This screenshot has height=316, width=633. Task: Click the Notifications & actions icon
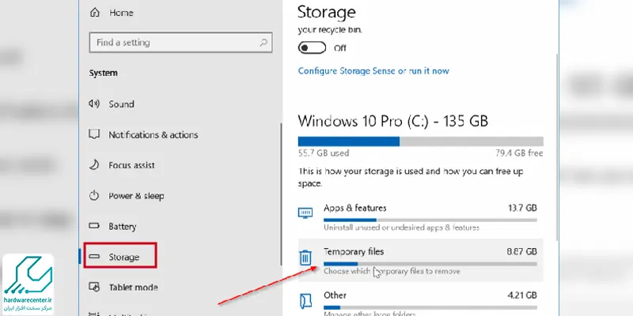[94, 134]
